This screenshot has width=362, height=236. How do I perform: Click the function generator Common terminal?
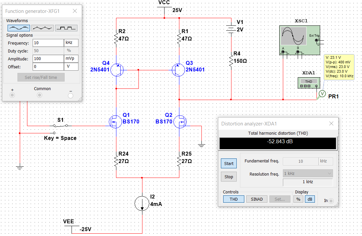coord(40,95)
